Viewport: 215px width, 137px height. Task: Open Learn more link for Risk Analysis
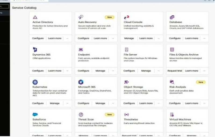tap(192, 103)
